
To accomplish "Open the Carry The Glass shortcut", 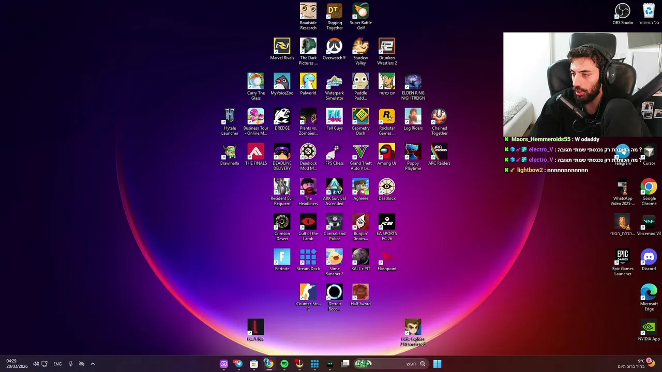I will (x=255, y=87).
